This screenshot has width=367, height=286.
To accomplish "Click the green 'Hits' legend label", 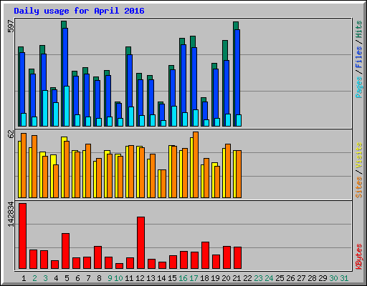I will (x=359, y=29).
